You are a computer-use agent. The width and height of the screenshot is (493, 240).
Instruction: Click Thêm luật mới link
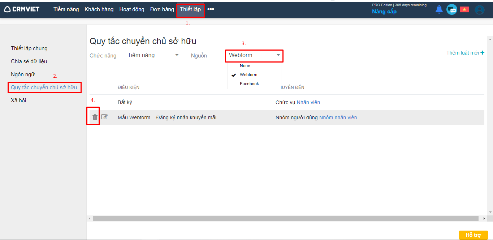(465, 53)
